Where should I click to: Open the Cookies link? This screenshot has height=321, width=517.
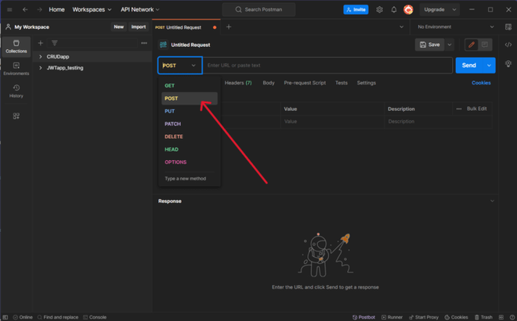[481, 83]
